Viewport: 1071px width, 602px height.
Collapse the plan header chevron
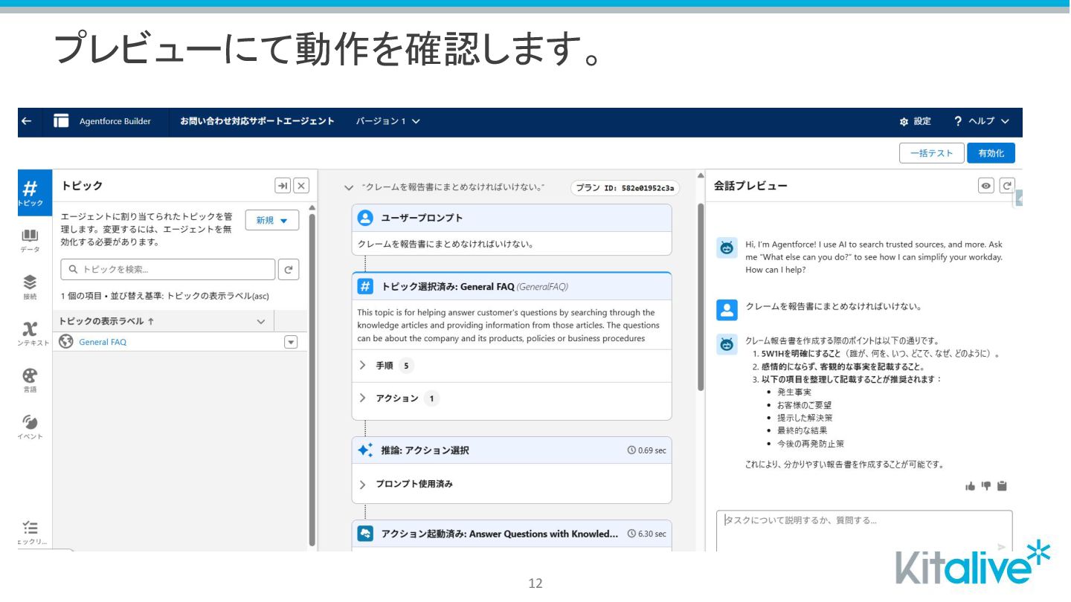point(349,188)
